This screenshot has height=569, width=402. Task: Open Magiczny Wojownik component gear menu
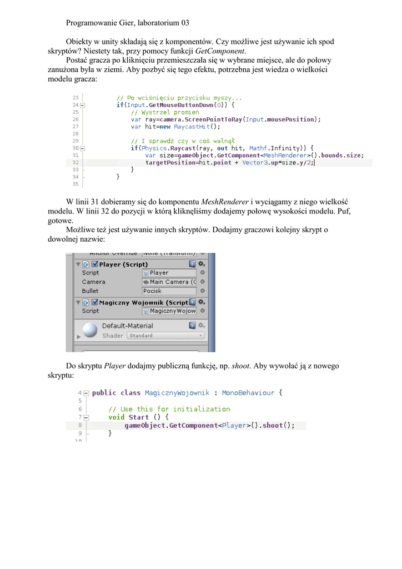click(x=202, y=302)
